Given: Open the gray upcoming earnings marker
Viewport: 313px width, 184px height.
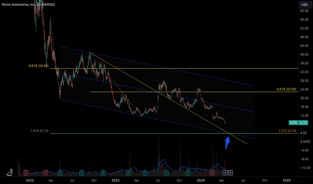Looking at the screenshot, I should 230,173.
